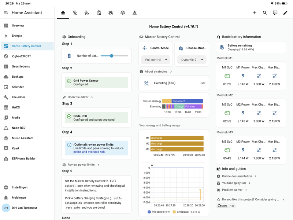Adjust the Number of batteries slider
This screenshot has width=293, height=220.
(114, 56)
